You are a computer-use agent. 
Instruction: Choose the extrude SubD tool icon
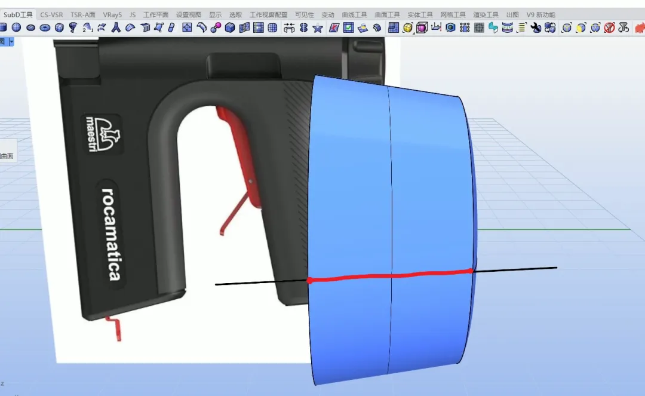(x=145, y=27)
